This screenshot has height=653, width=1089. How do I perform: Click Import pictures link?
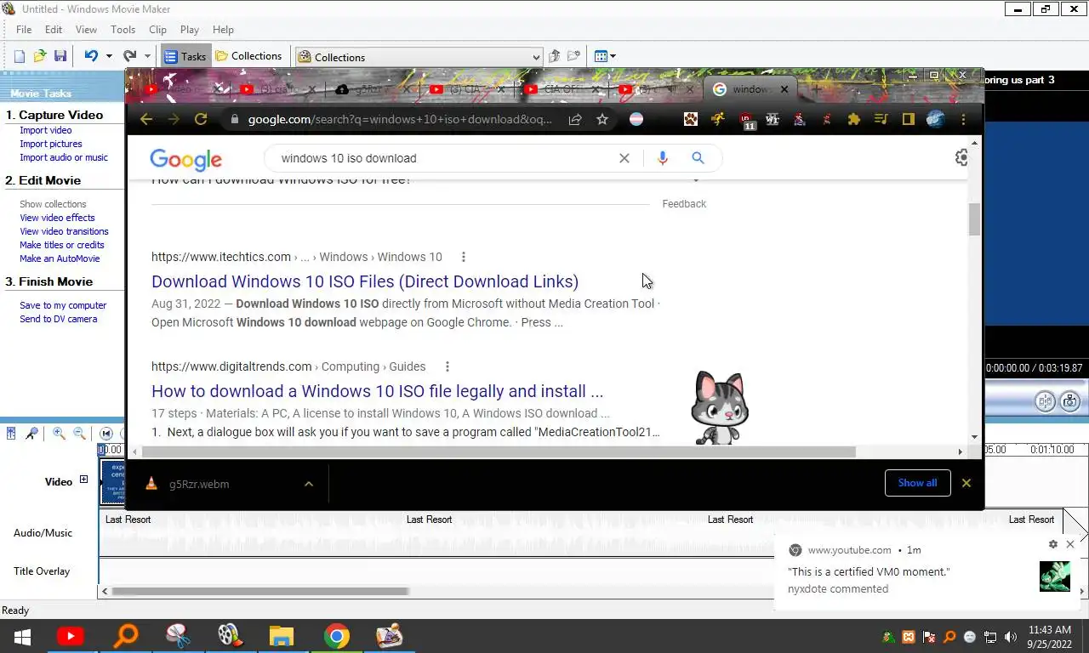coord(51,145)
